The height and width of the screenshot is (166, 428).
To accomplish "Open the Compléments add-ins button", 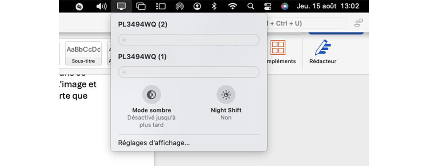I will click(278, 52).
